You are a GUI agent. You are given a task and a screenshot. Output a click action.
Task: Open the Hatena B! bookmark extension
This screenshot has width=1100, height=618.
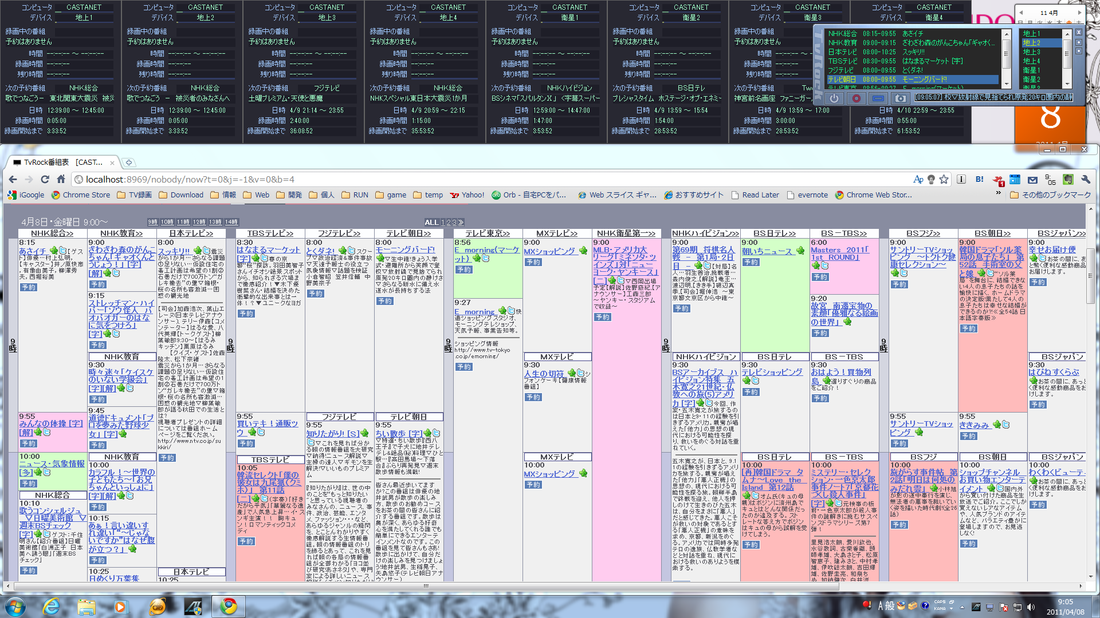pos(980,179)
